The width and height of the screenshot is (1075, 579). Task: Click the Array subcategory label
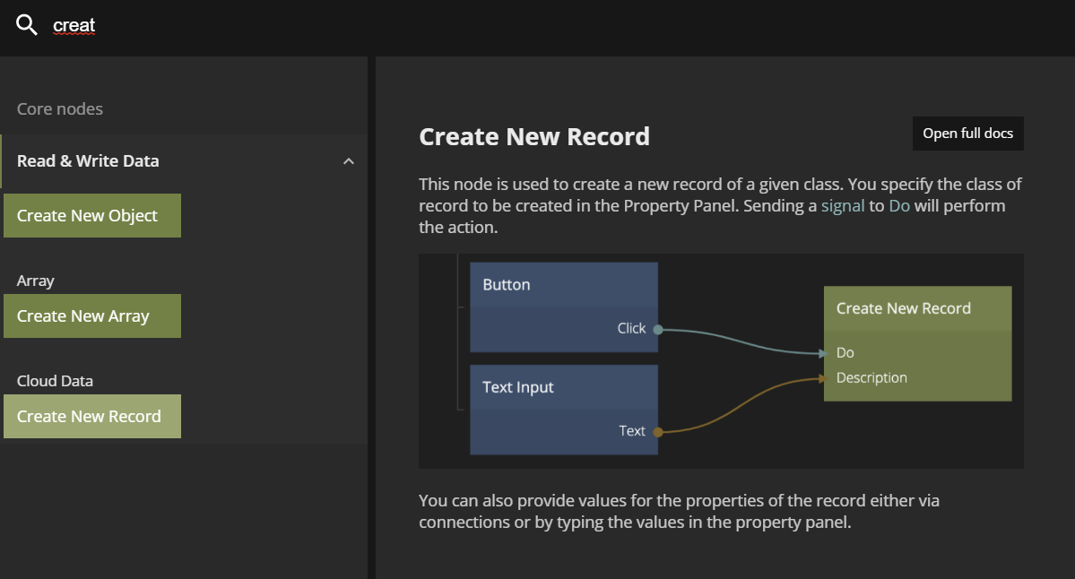pos(36,281)
